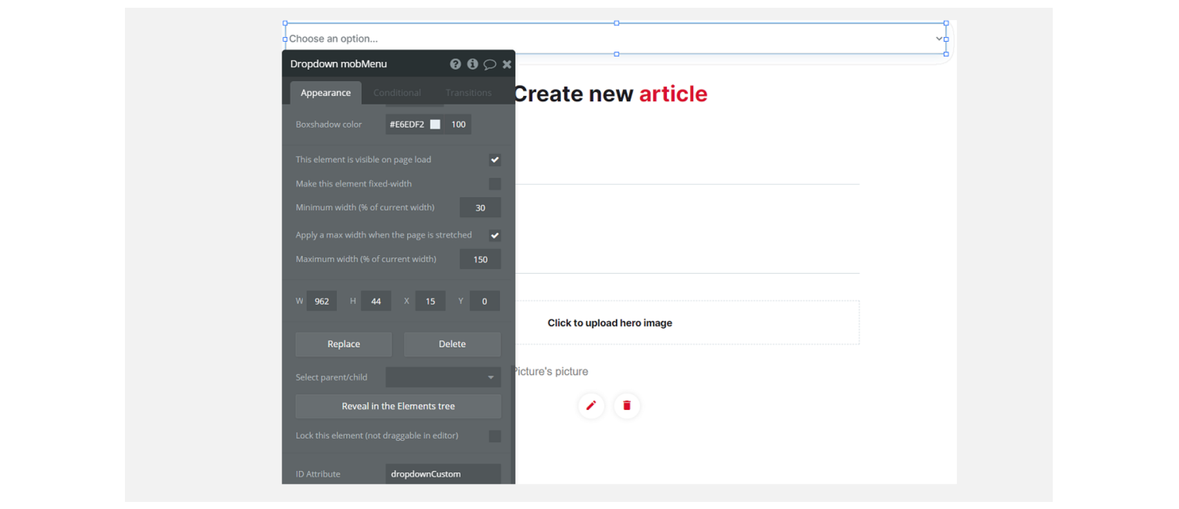Viewport: 1179px width, 509px height.
Task: Click the Replace button
Action: click(343, 344)
